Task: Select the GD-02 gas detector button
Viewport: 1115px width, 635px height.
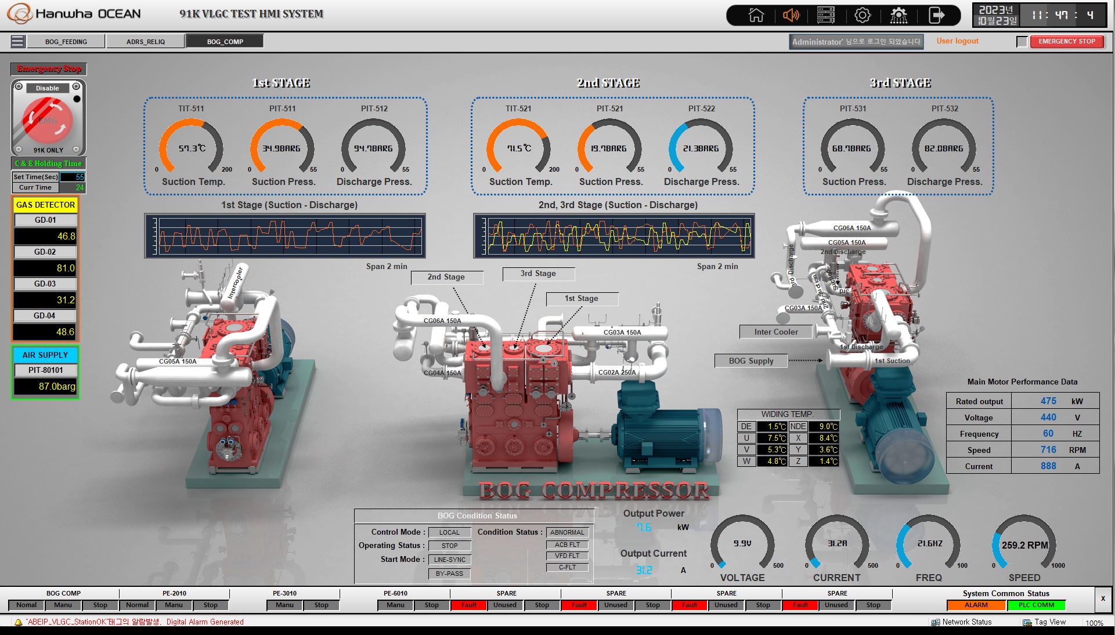Action: 45,252
